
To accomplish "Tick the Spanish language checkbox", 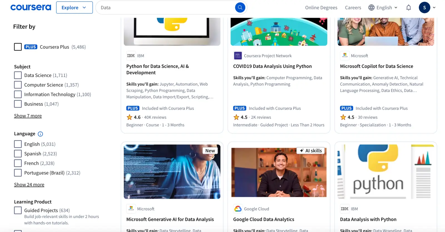I will (18, 154).
